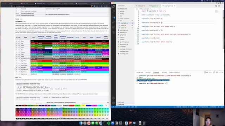Open package-lock.json in the file tree
The image size is (225, 126).
coord(126,49)
